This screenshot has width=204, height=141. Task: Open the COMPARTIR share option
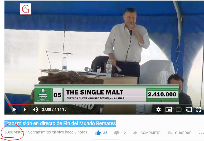point(150,133)
